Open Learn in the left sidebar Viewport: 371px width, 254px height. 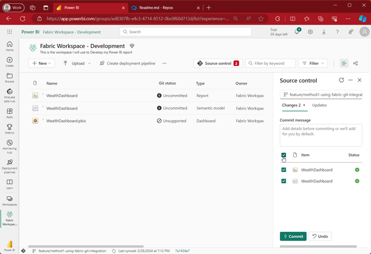coord(9,184)
